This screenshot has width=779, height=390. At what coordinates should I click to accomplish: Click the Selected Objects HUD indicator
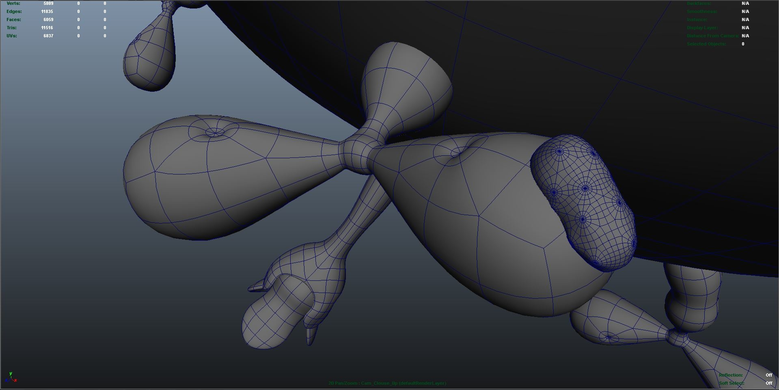tap(709, 44)
